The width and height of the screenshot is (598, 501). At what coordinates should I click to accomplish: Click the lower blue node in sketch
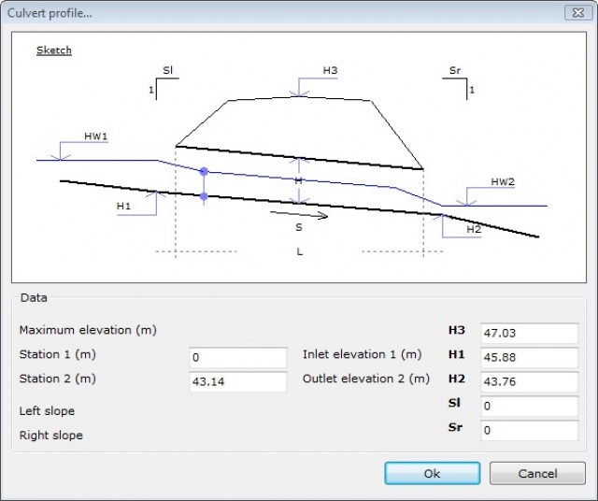[x=204, y=195]
